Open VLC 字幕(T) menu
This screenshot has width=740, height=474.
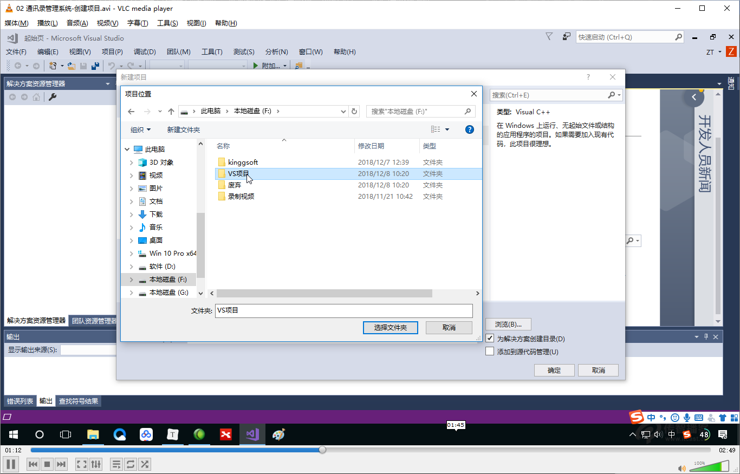point(138,23)
